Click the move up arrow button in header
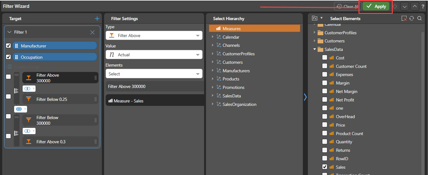This screenshot has width=428, height=175. click(x=415, y=6)
